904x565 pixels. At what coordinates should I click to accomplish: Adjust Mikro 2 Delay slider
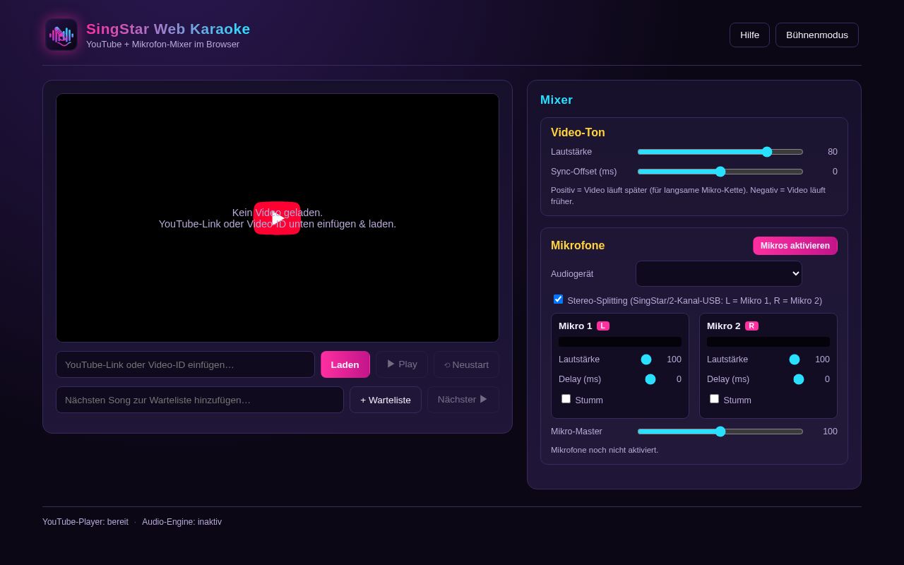coord(799,379)
